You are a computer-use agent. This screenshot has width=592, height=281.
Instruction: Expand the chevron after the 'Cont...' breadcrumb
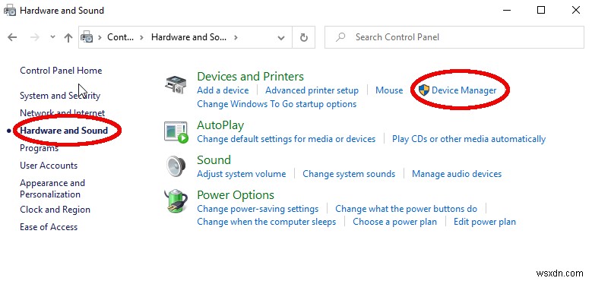[x=142, y=37]
